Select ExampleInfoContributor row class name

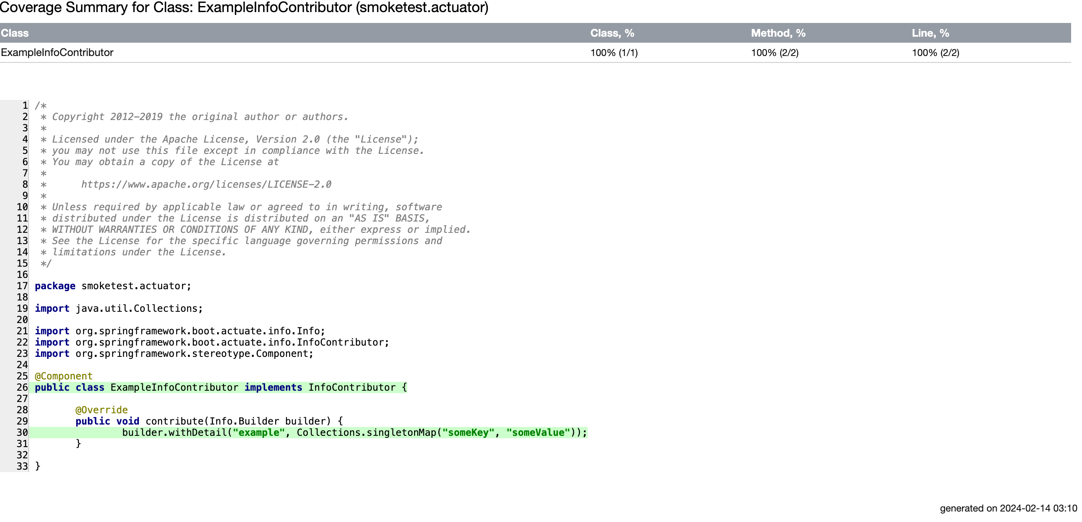tap(57, 52)
